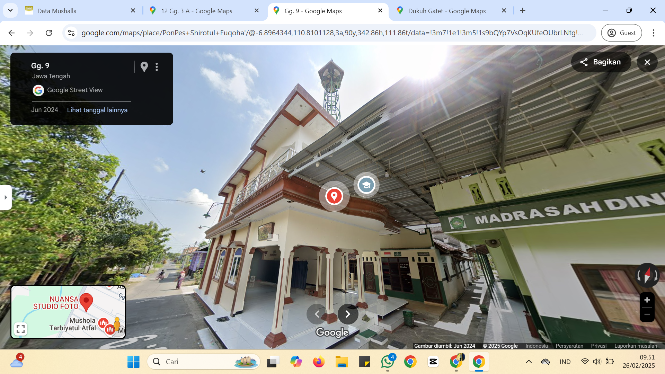Click the minimap thumbnail
The width and height of the screenshot is (665, 374).
tap(68, 312)
